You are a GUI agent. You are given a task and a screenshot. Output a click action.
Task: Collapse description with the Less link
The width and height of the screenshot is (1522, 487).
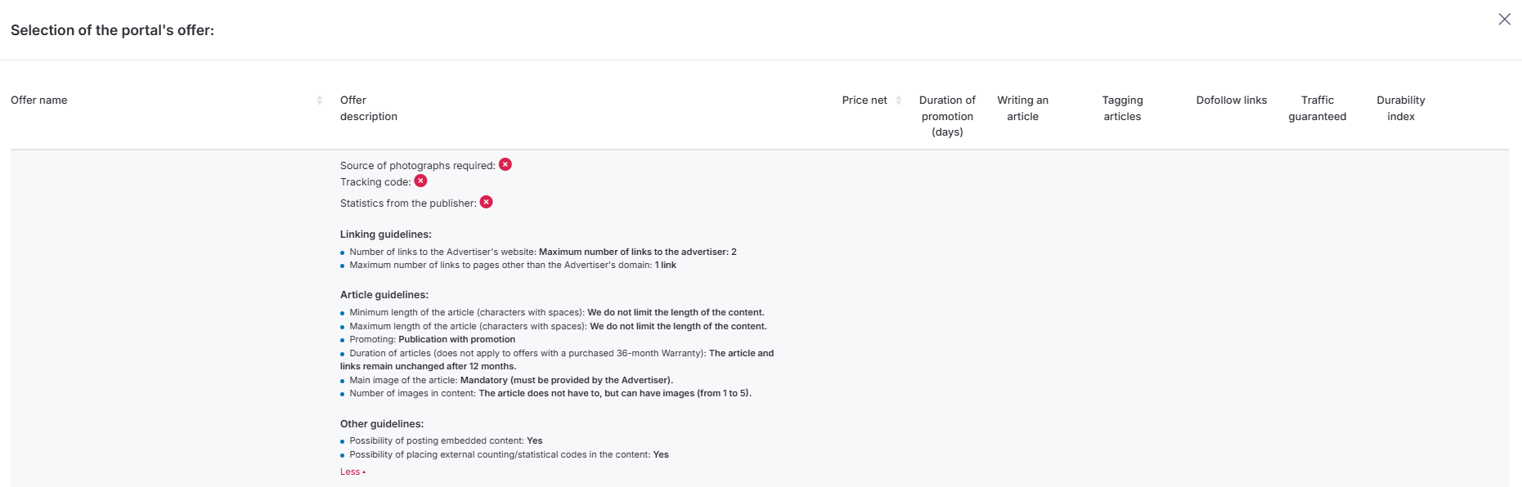coord(352,472)
